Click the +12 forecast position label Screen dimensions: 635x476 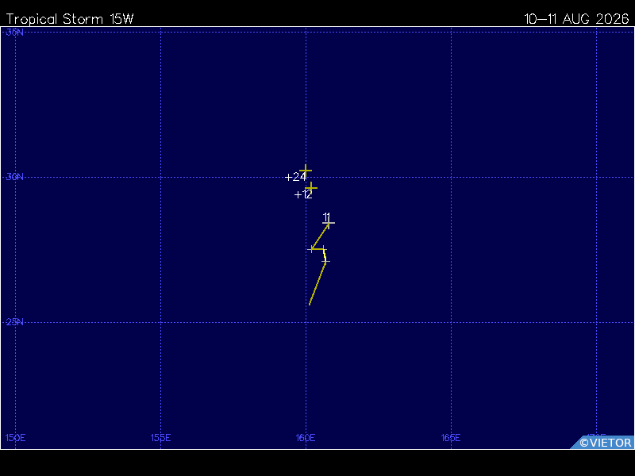tap(303, 194)
